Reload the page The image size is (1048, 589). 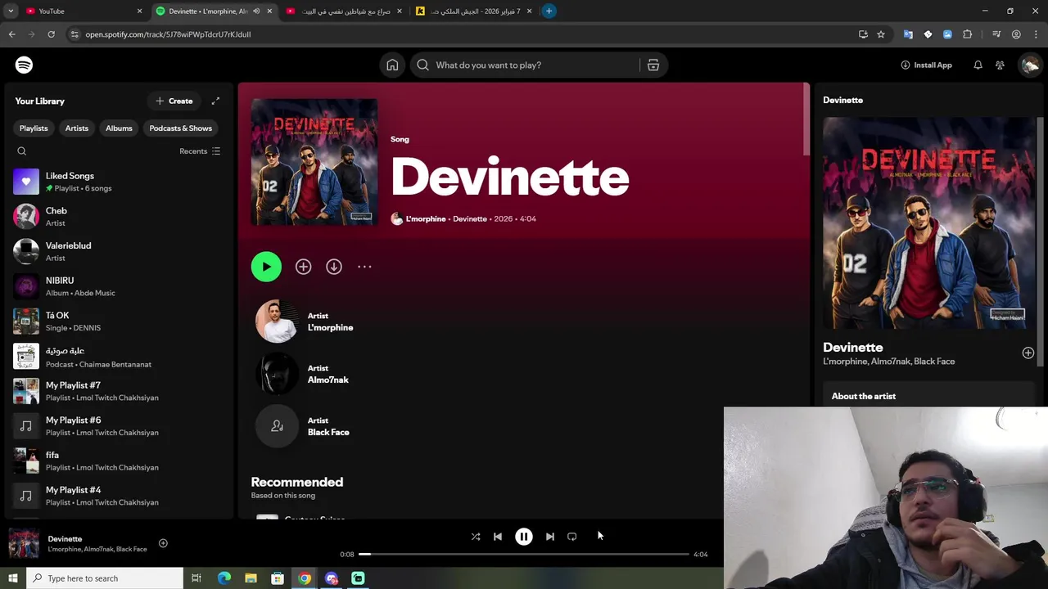tap(51, 34)
